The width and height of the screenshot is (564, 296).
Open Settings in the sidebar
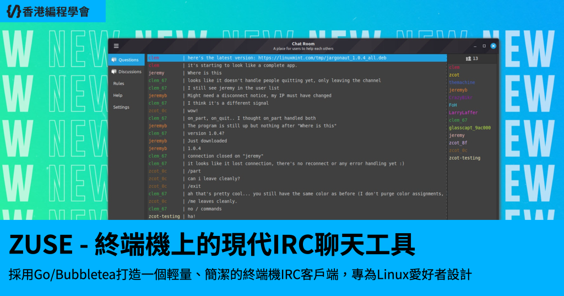(x=121, y=107)
